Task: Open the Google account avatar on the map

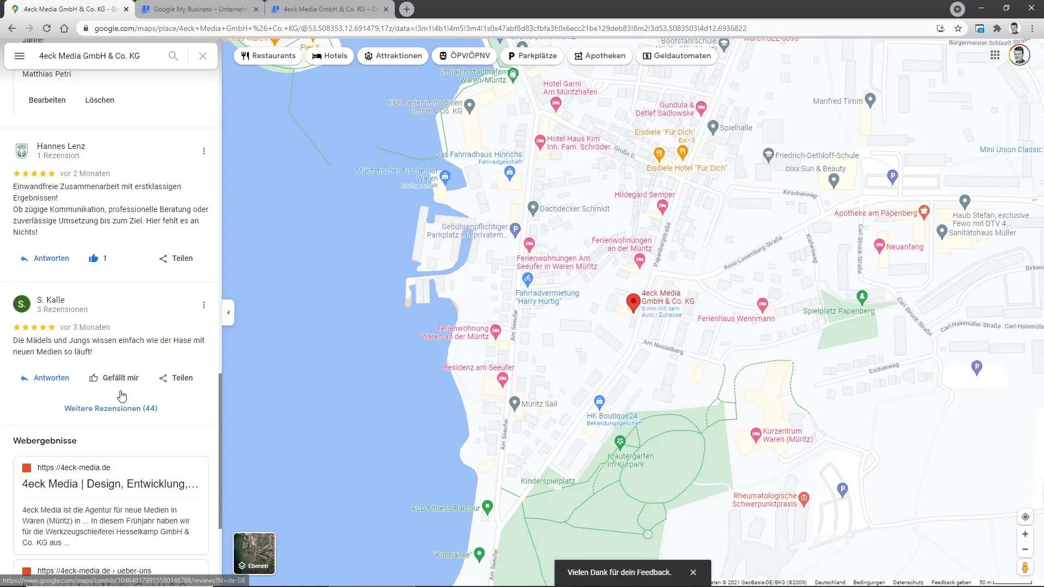Action: [x=1019, y=55]
